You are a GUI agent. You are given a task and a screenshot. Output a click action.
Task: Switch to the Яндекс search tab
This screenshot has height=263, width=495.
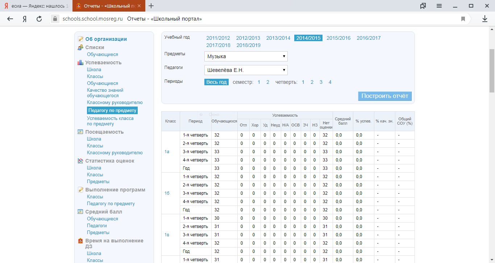[x=36, y=6]
